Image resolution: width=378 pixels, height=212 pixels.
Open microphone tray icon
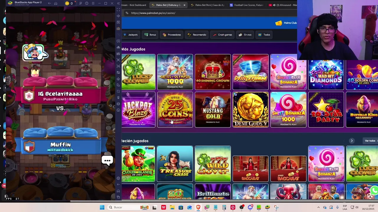pyautogui.click(x=338, y=207)
